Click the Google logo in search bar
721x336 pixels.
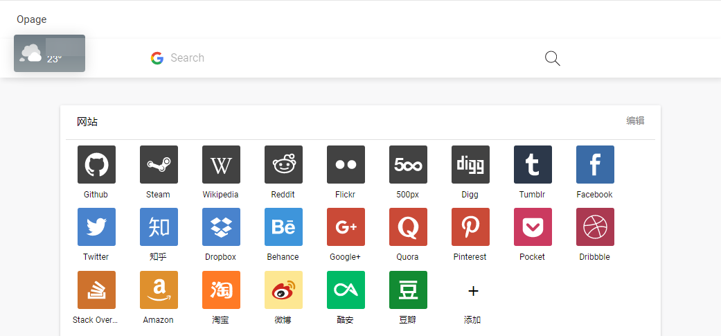157,58
